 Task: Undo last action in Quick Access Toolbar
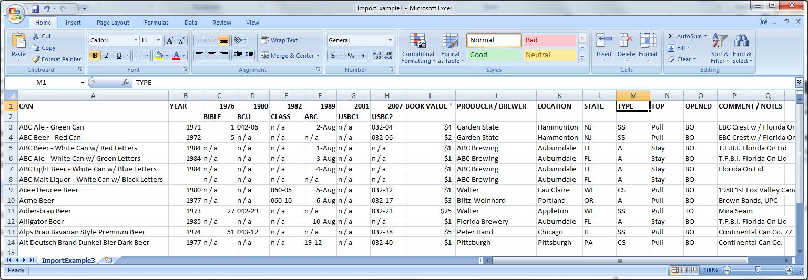[x=47, y=8]
